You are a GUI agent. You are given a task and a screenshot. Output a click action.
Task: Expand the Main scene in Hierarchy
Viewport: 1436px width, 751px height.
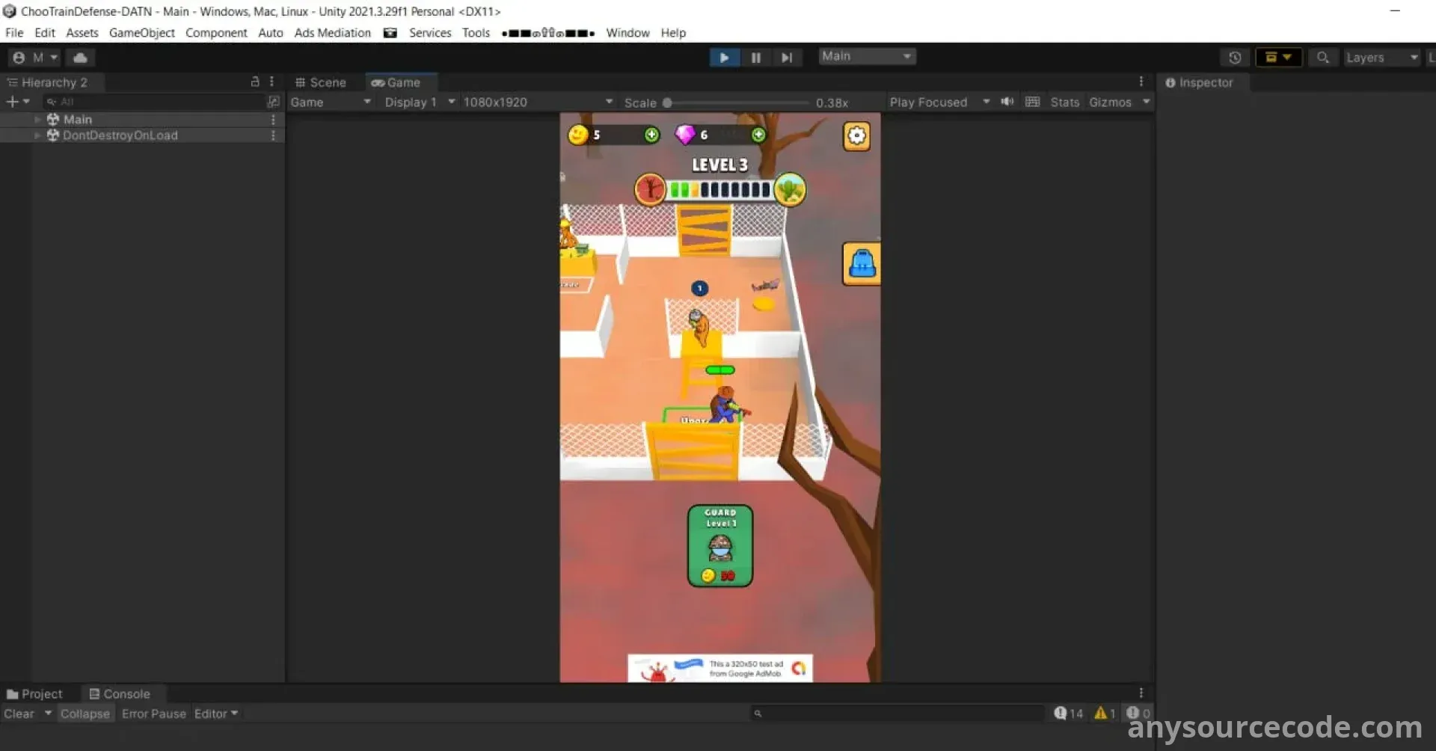click(x=37, y=120)
